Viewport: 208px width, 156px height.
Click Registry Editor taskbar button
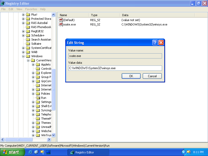[x=88, y=152]
